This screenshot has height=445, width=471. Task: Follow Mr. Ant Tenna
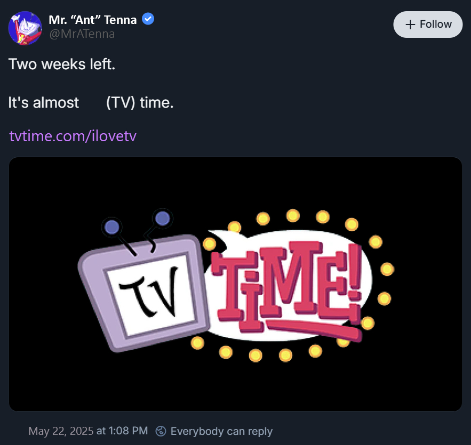428,25
